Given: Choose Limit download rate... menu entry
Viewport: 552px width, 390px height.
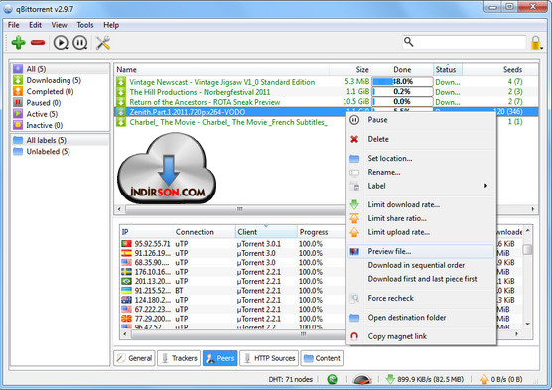Looking at the screenshot, I should point(421,204).
